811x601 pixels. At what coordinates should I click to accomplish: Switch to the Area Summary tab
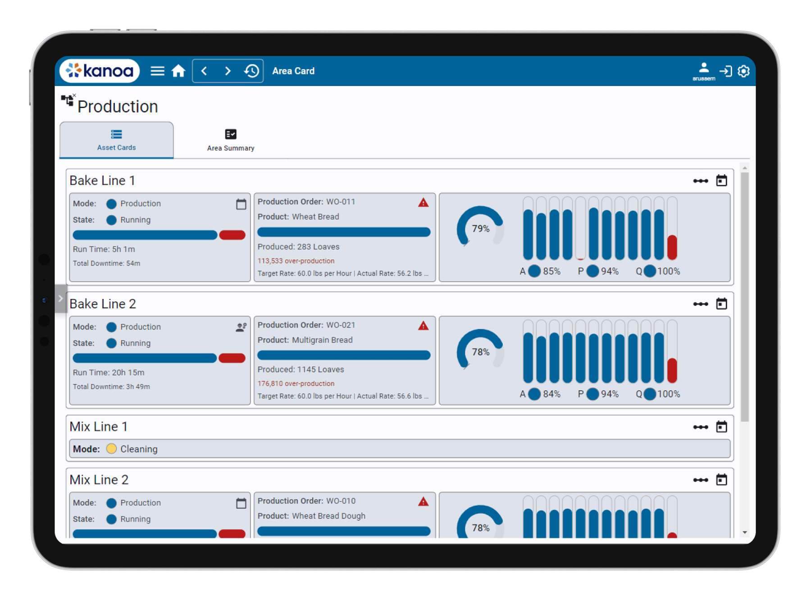230,140
